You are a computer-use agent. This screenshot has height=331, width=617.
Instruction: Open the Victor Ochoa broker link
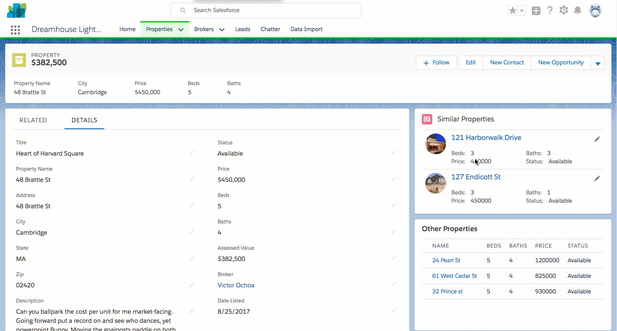(236, 285)
